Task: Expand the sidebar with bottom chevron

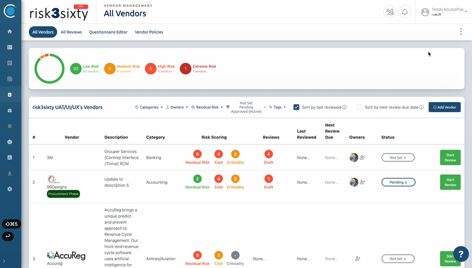Action: [4, 261]
